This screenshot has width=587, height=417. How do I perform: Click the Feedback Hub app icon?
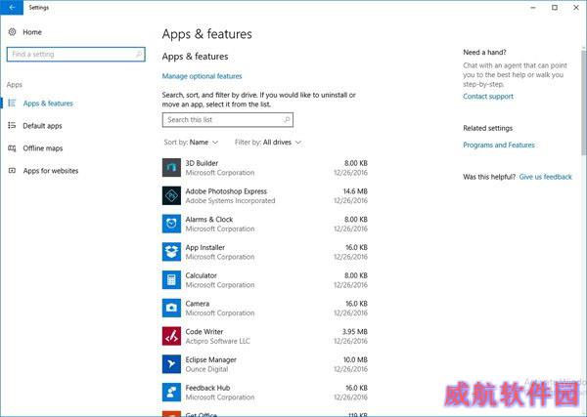pos(171,392)
